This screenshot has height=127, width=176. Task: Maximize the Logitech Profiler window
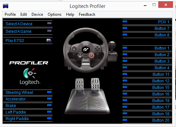pos(154,5)
